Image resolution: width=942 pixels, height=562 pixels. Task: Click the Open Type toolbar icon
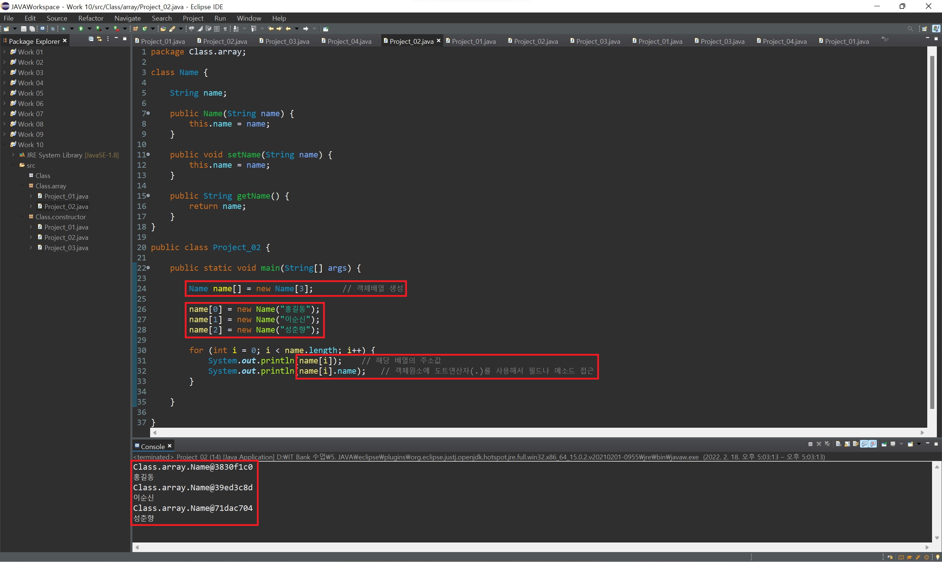pos(163,29)
